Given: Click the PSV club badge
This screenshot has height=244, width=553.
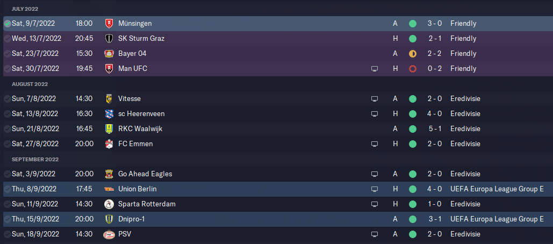Looking at the screenshot, I should click(109, 234).
